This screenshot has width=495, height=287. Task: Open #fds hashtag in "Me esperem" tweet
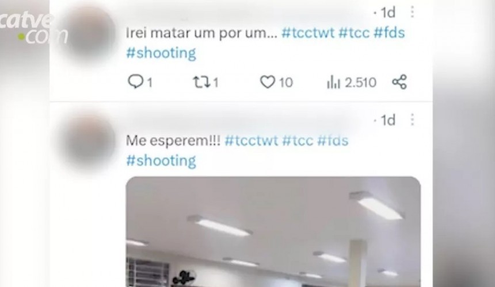click(x=333, y=141)
